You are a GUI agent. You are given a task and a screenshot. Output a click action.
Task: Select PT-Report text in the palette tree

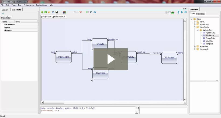(210, 36)
